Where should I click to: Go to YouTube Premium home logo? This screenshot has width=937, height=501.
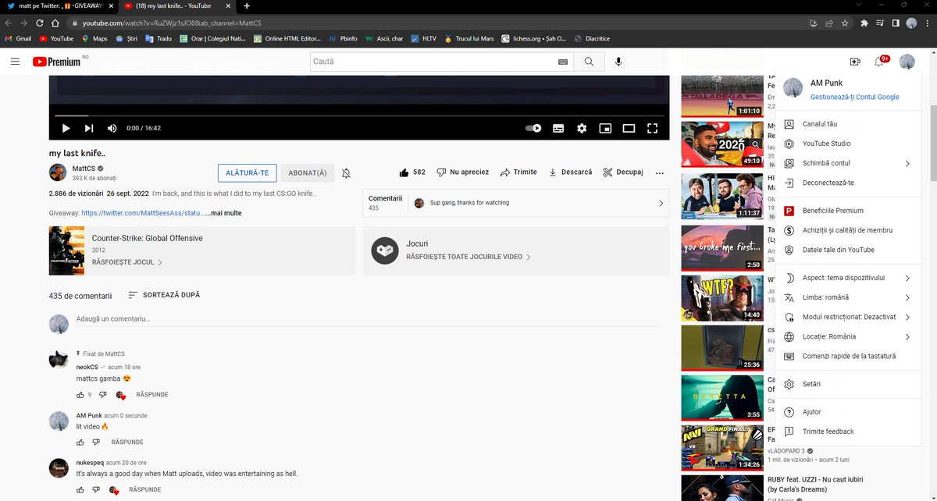[56, 62]
